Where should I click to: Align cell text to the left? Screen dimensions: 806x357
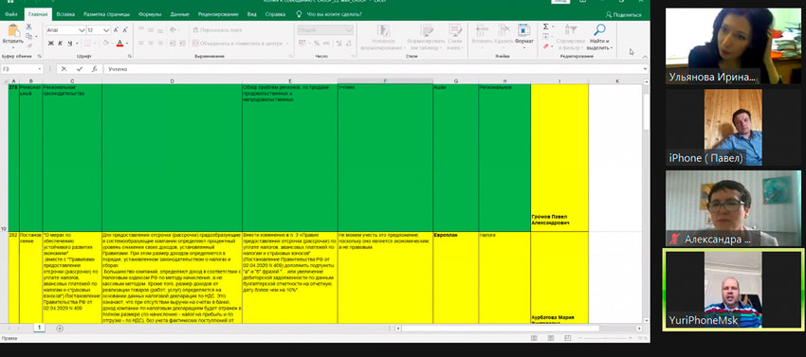[141, 44]
